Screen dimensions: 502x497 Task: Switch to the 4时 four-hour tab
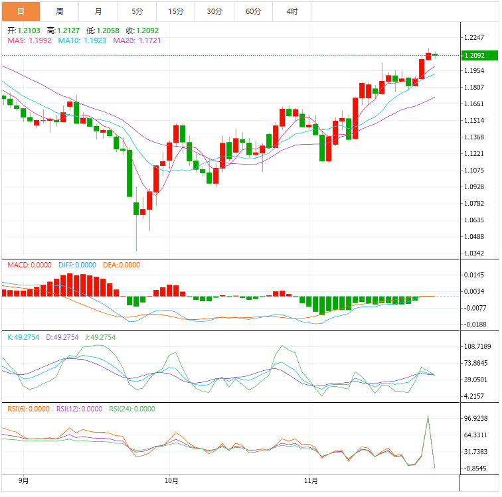tap(292, 11)
